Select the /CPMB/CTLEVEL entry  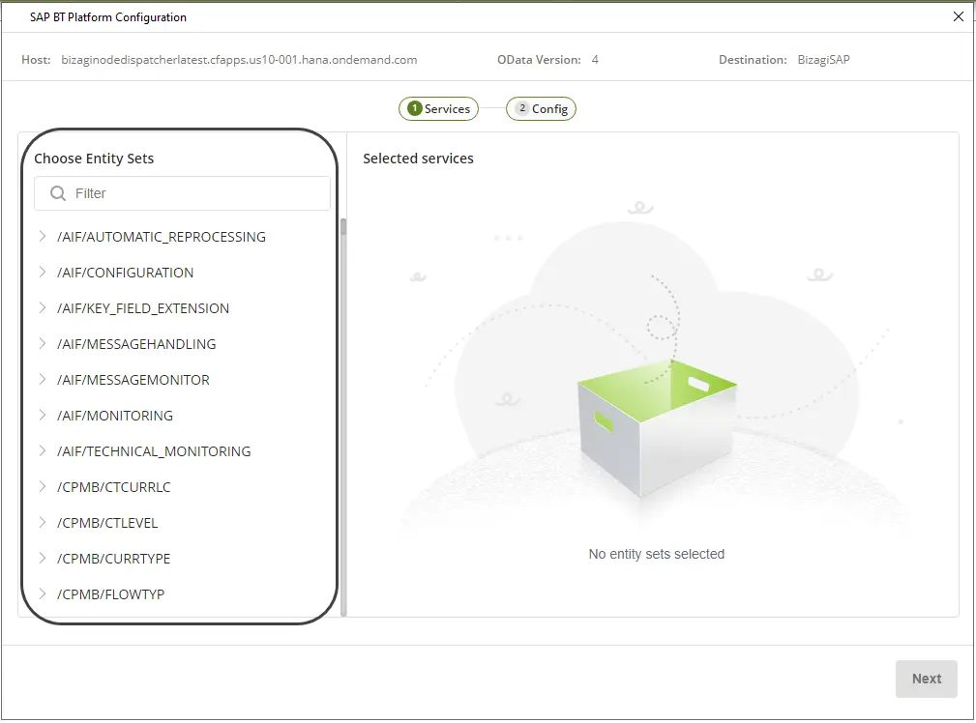(107, 523)
